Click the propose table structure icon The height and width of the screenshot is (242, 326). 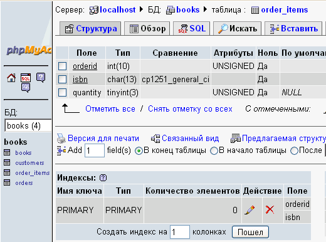tap(236, 139)
